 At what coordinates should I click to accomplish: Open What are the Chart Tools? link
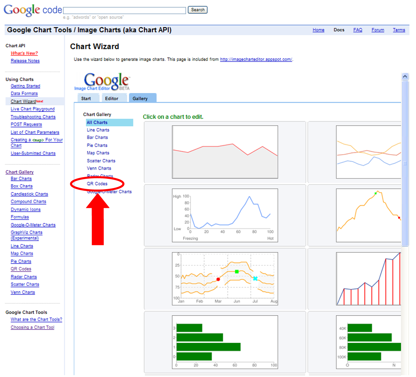(x=36, y=319)
